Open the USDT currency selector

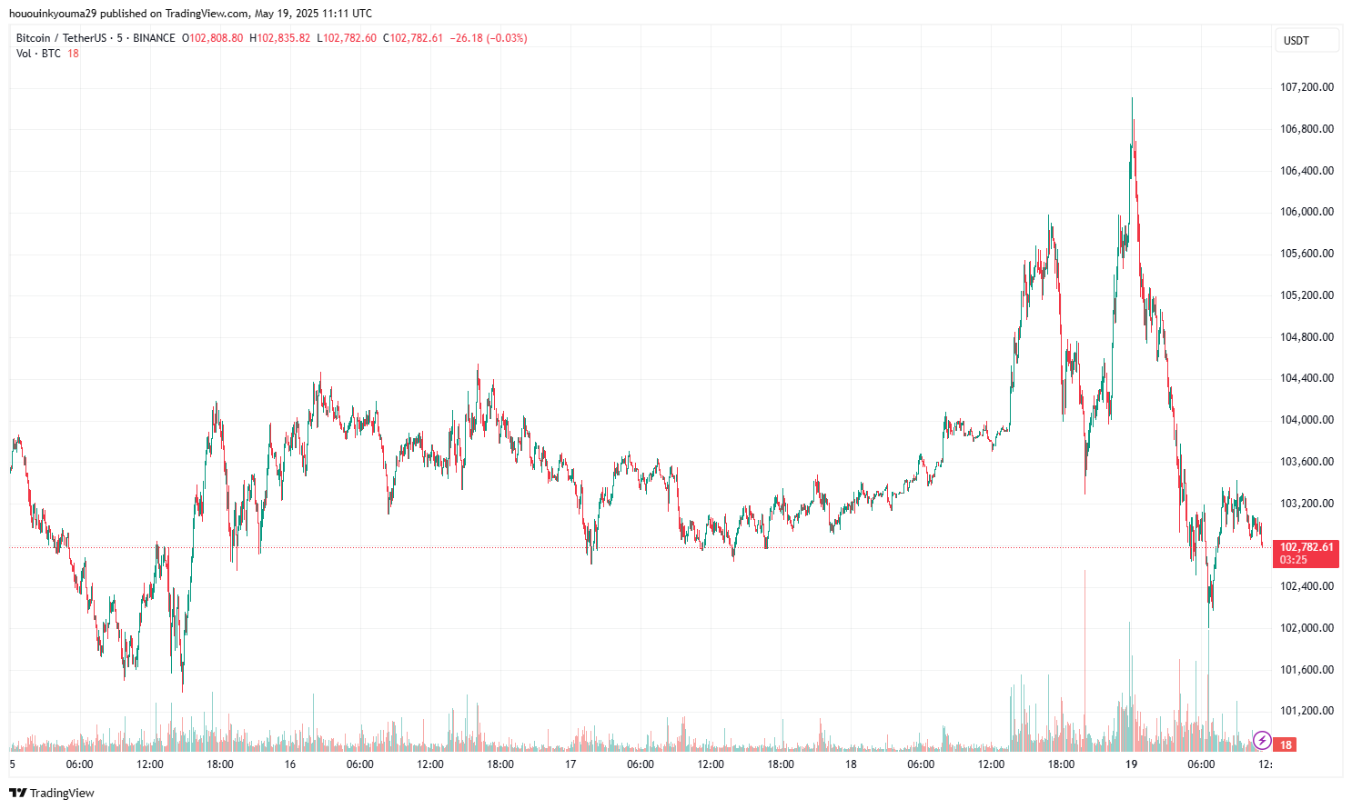(1307, 40)
